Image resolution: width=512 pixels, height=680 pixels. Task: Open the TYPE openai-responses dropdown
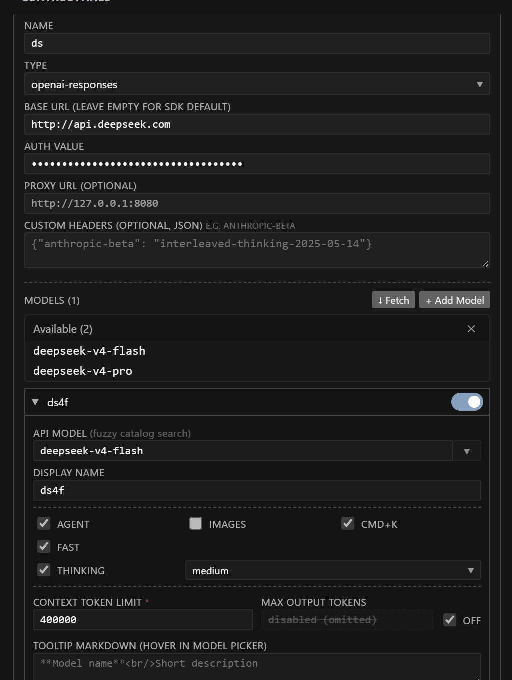(257, 84)
